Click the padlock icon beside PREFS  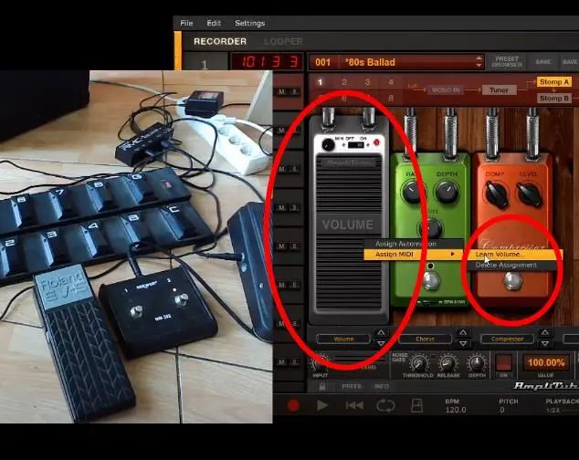point(322,387)
